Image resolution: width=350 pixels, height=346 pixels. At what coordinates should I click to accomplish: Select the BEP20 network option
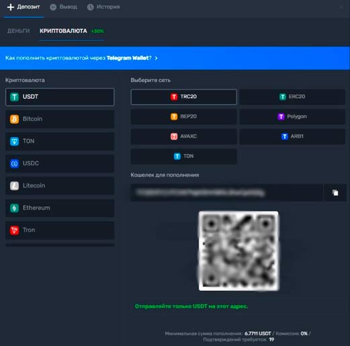[183, 116]
